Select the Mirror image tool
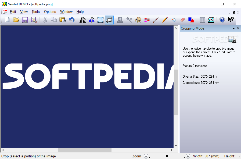This screenshot has width=241, height=159. [x=92, y=20]
